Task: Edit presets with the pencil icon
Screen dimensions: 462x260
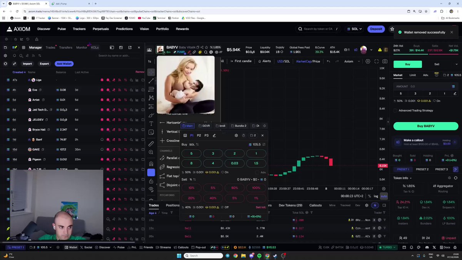Action: (x=214, y=136)
